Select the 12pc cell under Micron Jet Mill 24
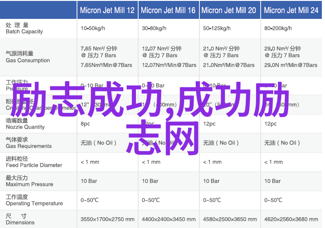 271,124
